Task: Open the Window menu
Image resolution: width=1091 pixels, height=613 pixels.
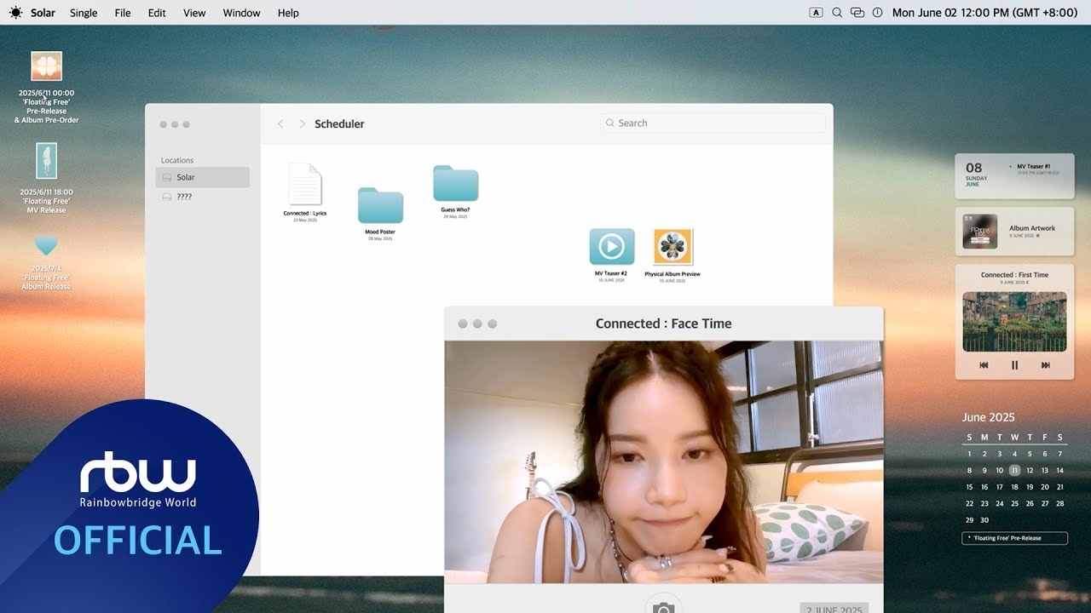Action: 241,13
